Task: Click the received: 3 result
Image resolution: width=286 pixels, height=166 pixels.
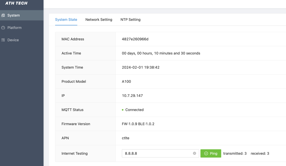Action: [x=260, y=153]
